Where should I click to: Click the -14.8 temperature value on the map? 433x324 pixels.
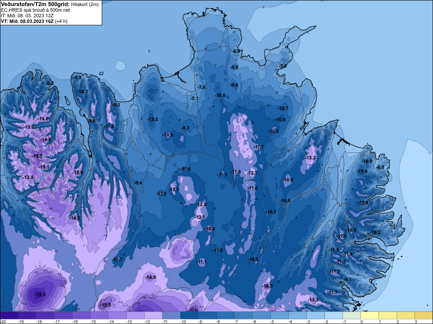point(45,139)
